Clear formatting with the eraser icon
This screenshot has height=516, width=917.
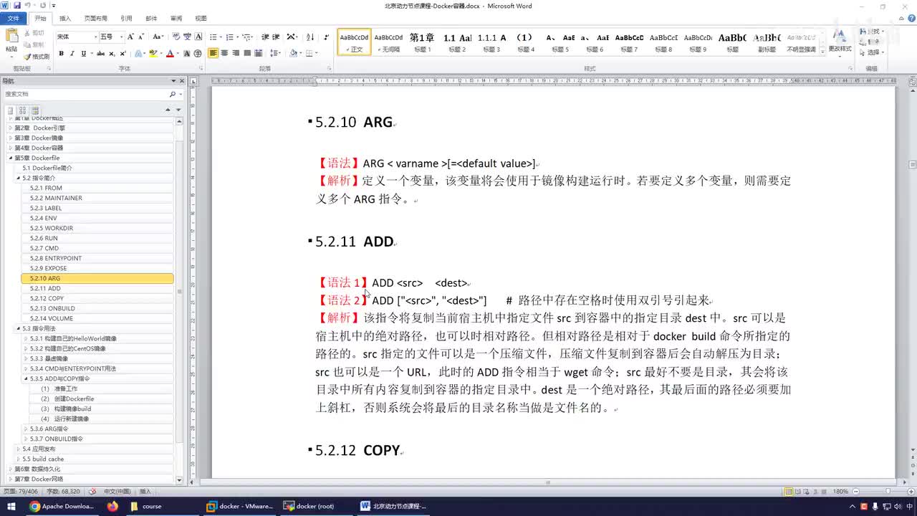tap(176, 37)
